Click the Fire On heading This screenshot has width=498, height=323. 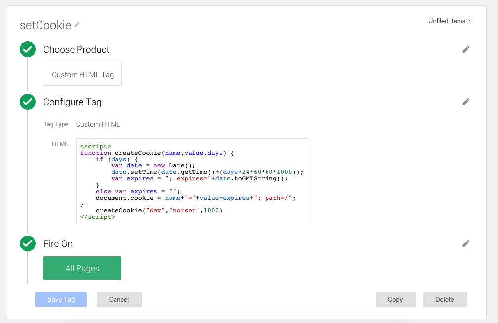pyautogui.click(x=58, y=244)
